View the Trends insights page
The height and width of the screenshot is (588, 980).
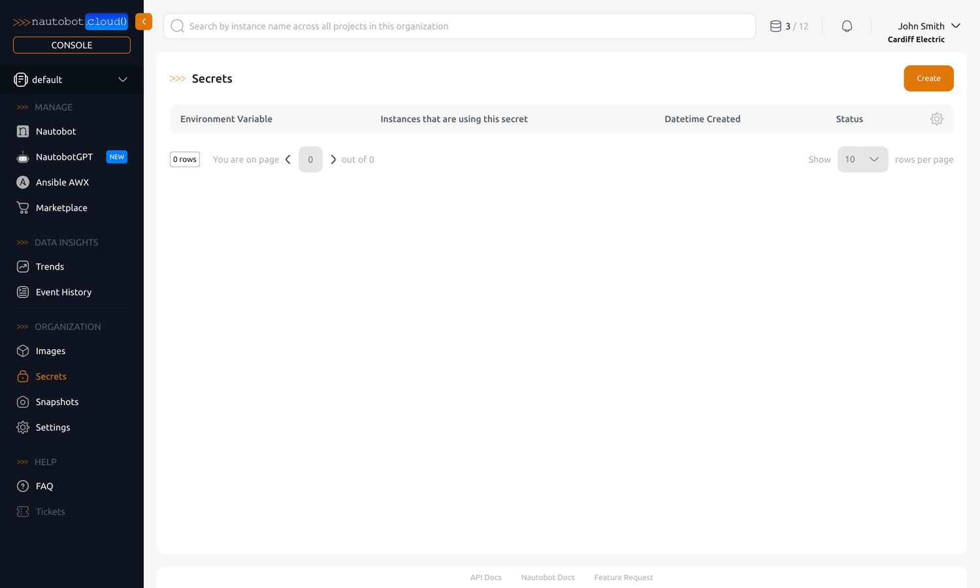click(50, 267)
